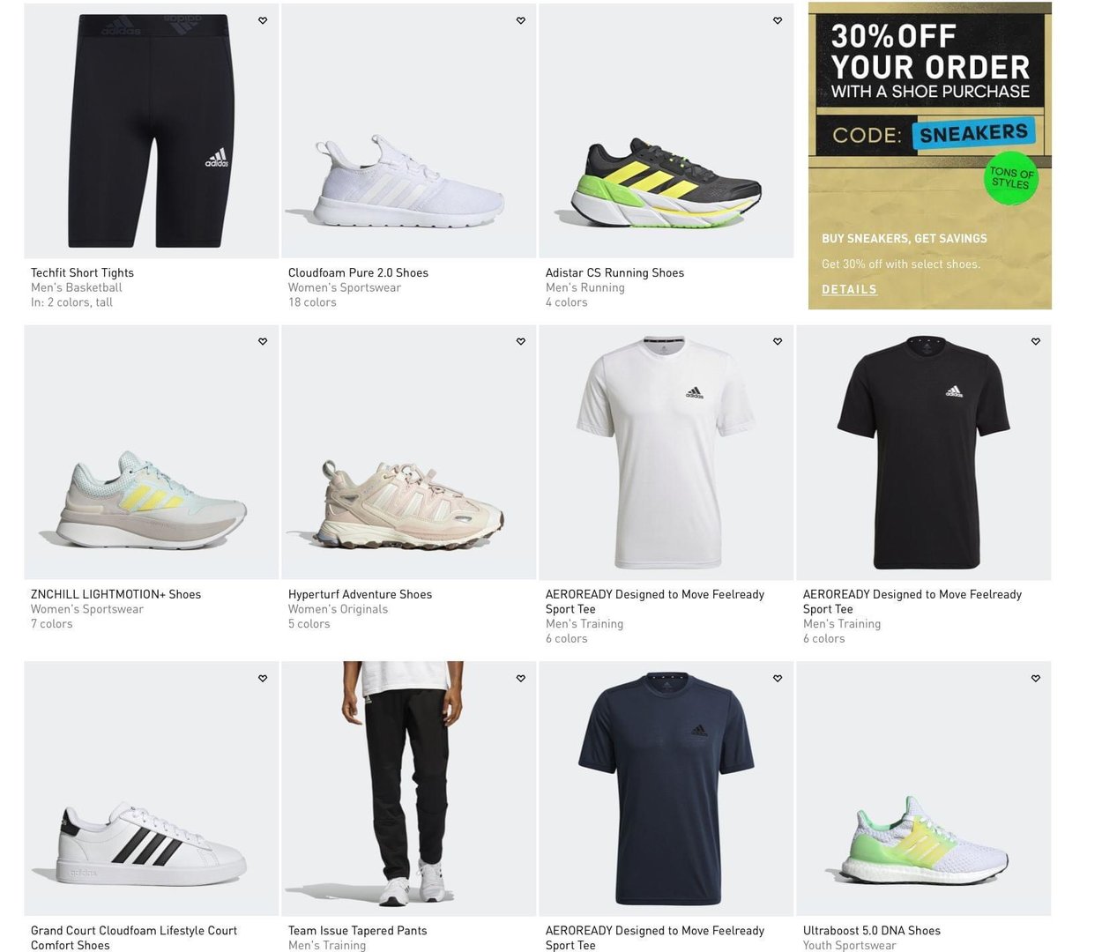Open DETAILS link in sneaker promo banner
1102x952 pixels.
point(849,289)
